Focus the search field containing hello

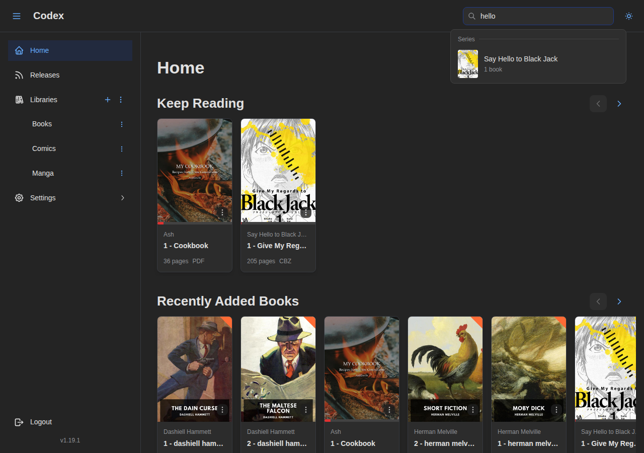538,16
